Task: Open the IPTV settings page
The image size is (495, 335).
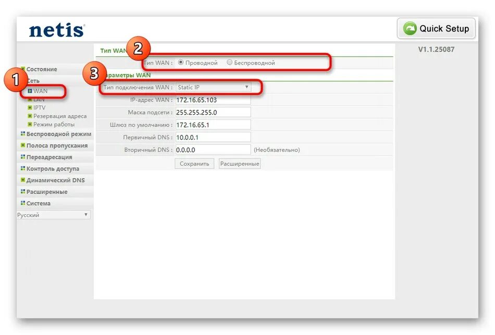Action: [39, 108]
